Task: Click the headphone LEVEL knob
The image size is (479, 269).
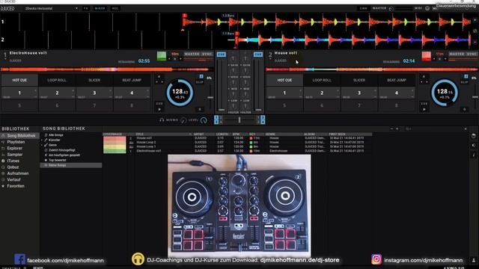Action: 204,120
